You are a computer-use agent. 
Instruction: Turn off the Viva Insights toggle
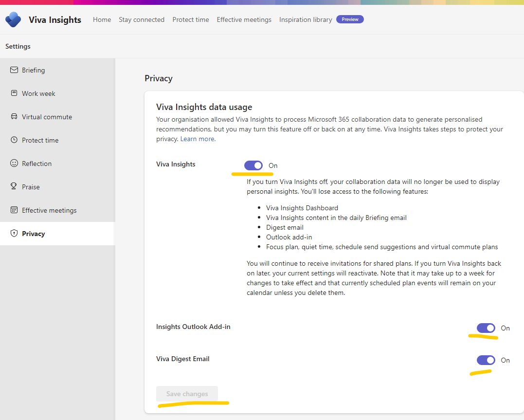pos(253,165)
